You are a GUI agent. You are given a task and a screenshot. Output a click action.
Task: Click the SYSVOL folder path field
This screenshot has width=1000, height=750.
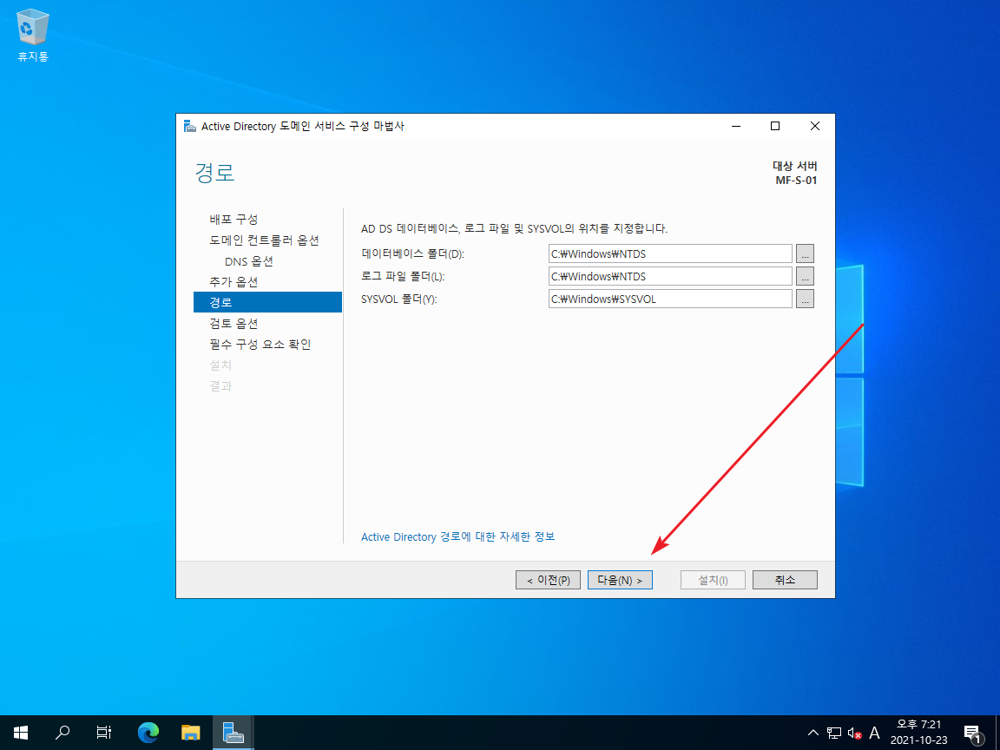(x=670, y=299)
